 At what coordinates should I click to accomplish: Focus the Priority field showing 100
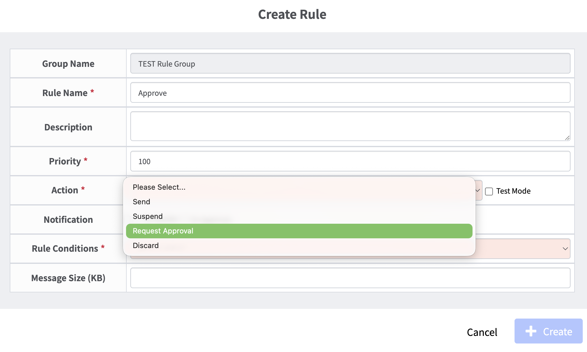click(350, 161)
